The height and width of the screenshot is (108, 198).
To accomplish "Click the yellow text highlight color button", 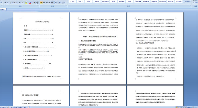I will [x=26, y=3].
